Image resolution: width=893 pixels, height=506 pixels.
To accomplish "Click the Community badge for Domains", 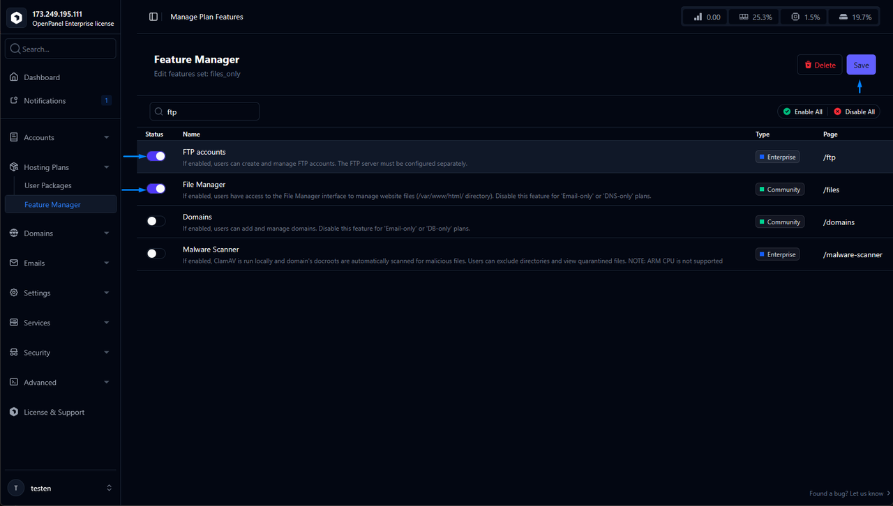I will [779, 222].
